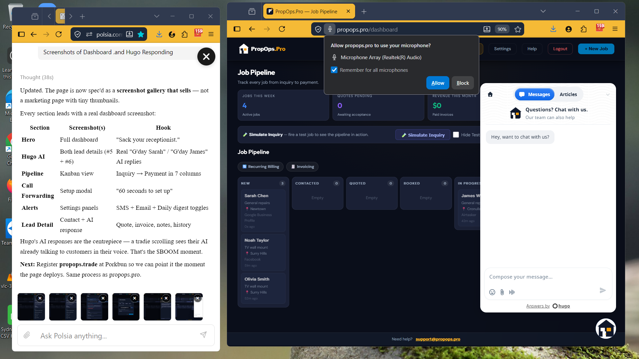Open the Answers by hugo link

pos(548,306)
